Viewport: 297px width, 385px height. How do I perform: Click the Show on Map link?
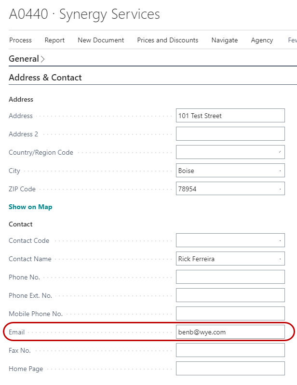tap(30, 207)
